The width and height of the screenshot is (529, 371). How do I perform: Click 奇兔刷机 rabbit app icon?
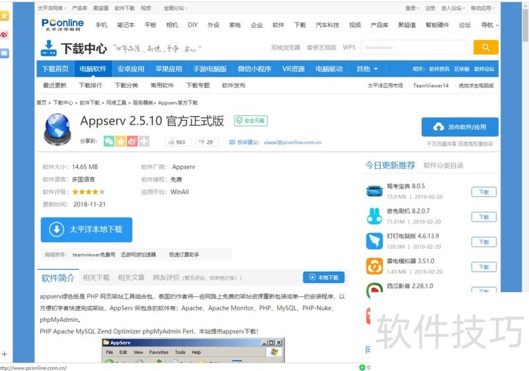374,216
